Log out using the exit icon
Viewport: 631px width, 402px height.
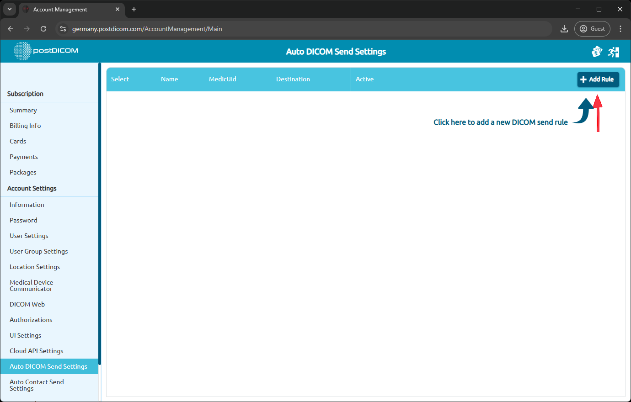[614, 52]
